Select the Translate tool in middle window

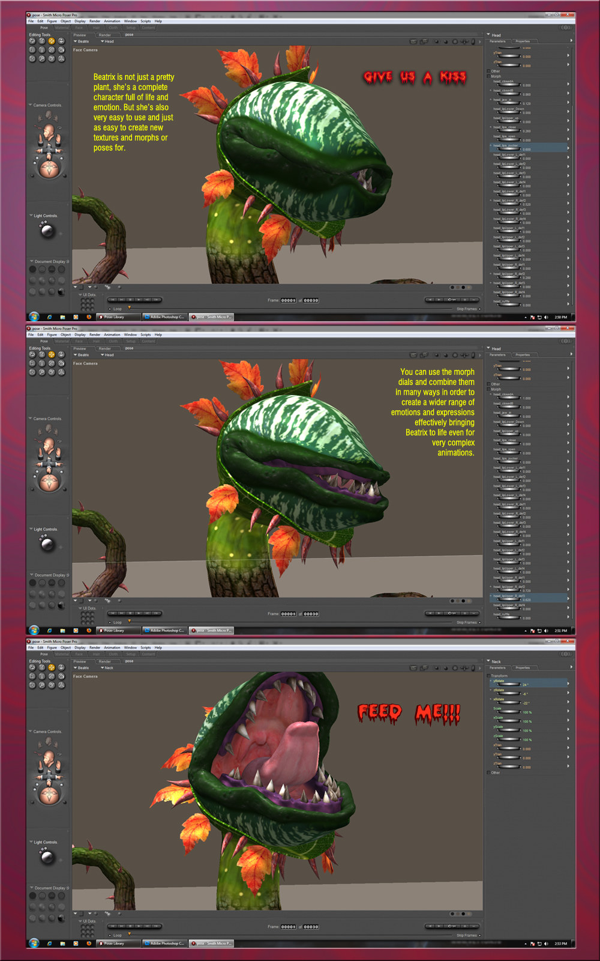pyautogui.click(x=52, y=354)
